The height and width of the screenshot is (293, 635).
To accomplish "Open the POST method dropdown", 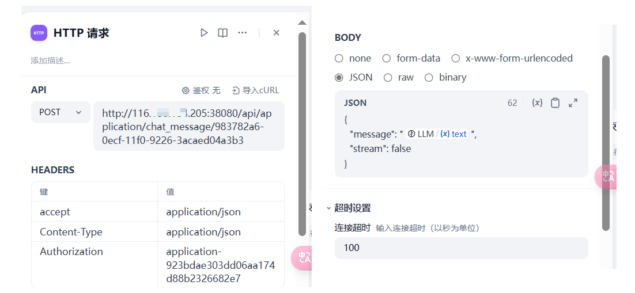I will [61, 112].
